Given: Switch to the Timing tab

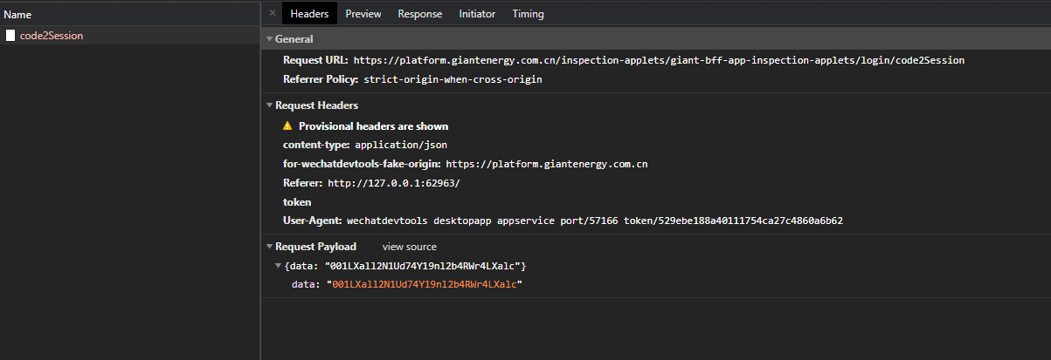Looking at the screenshot, I should [528, 14].
